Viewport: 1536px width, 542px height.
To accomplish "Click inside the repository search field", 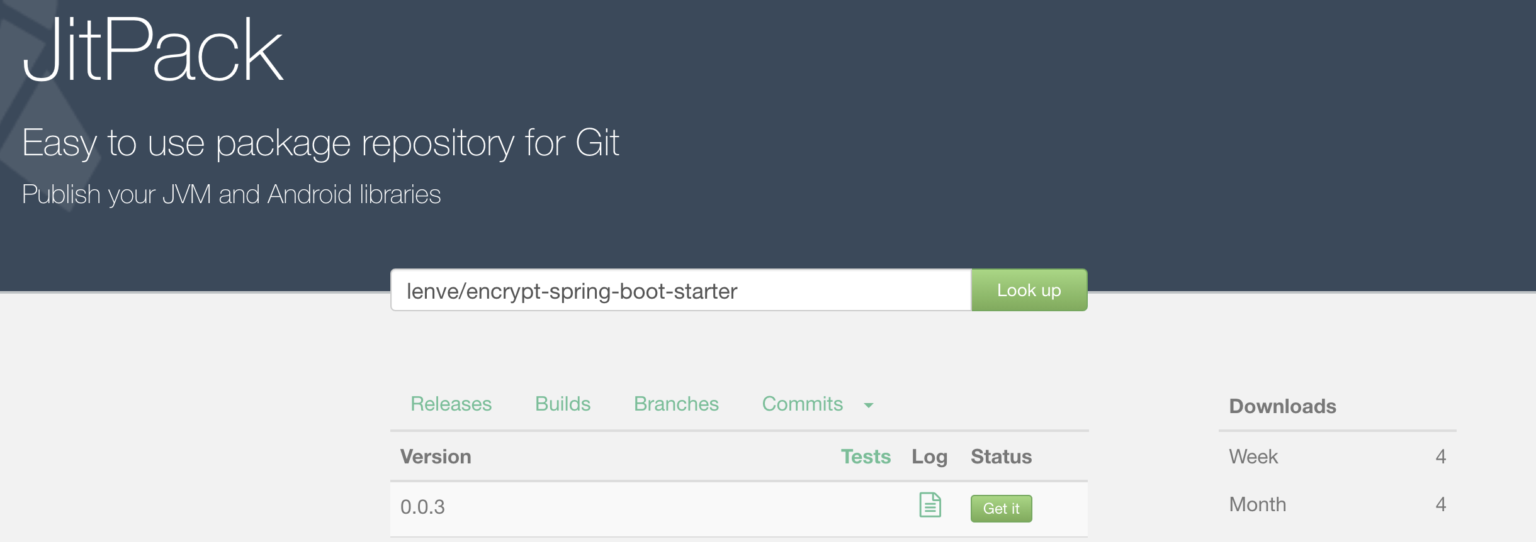I will [680, 290].
